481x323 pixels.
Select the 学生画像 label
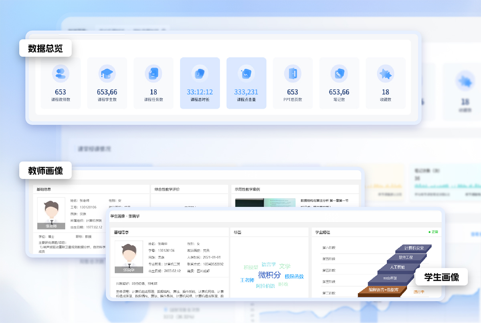(x=441, y=277)
